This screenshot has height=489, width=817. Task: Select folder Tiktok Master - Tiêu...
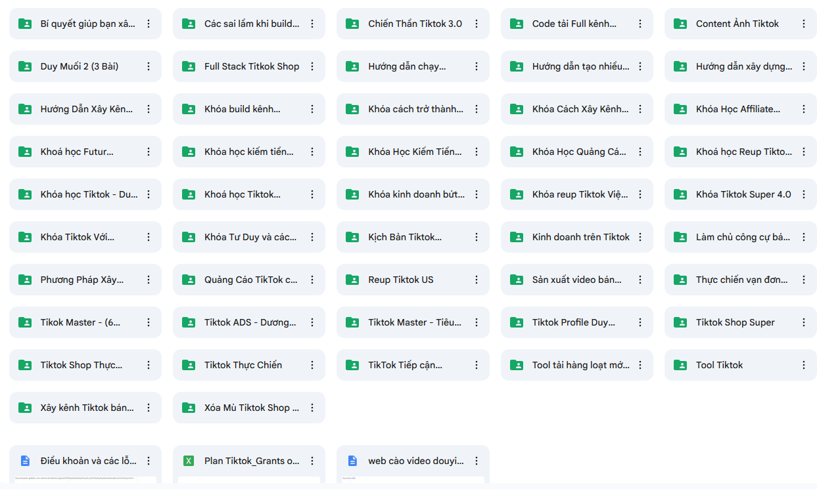click(413, 322)
